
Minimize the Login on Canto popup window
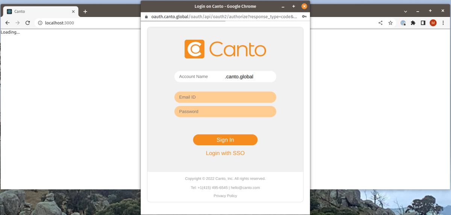click(x=283, y=6)
